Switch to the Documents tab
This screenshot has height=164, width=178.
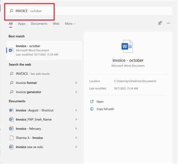[x=39, y=24]
